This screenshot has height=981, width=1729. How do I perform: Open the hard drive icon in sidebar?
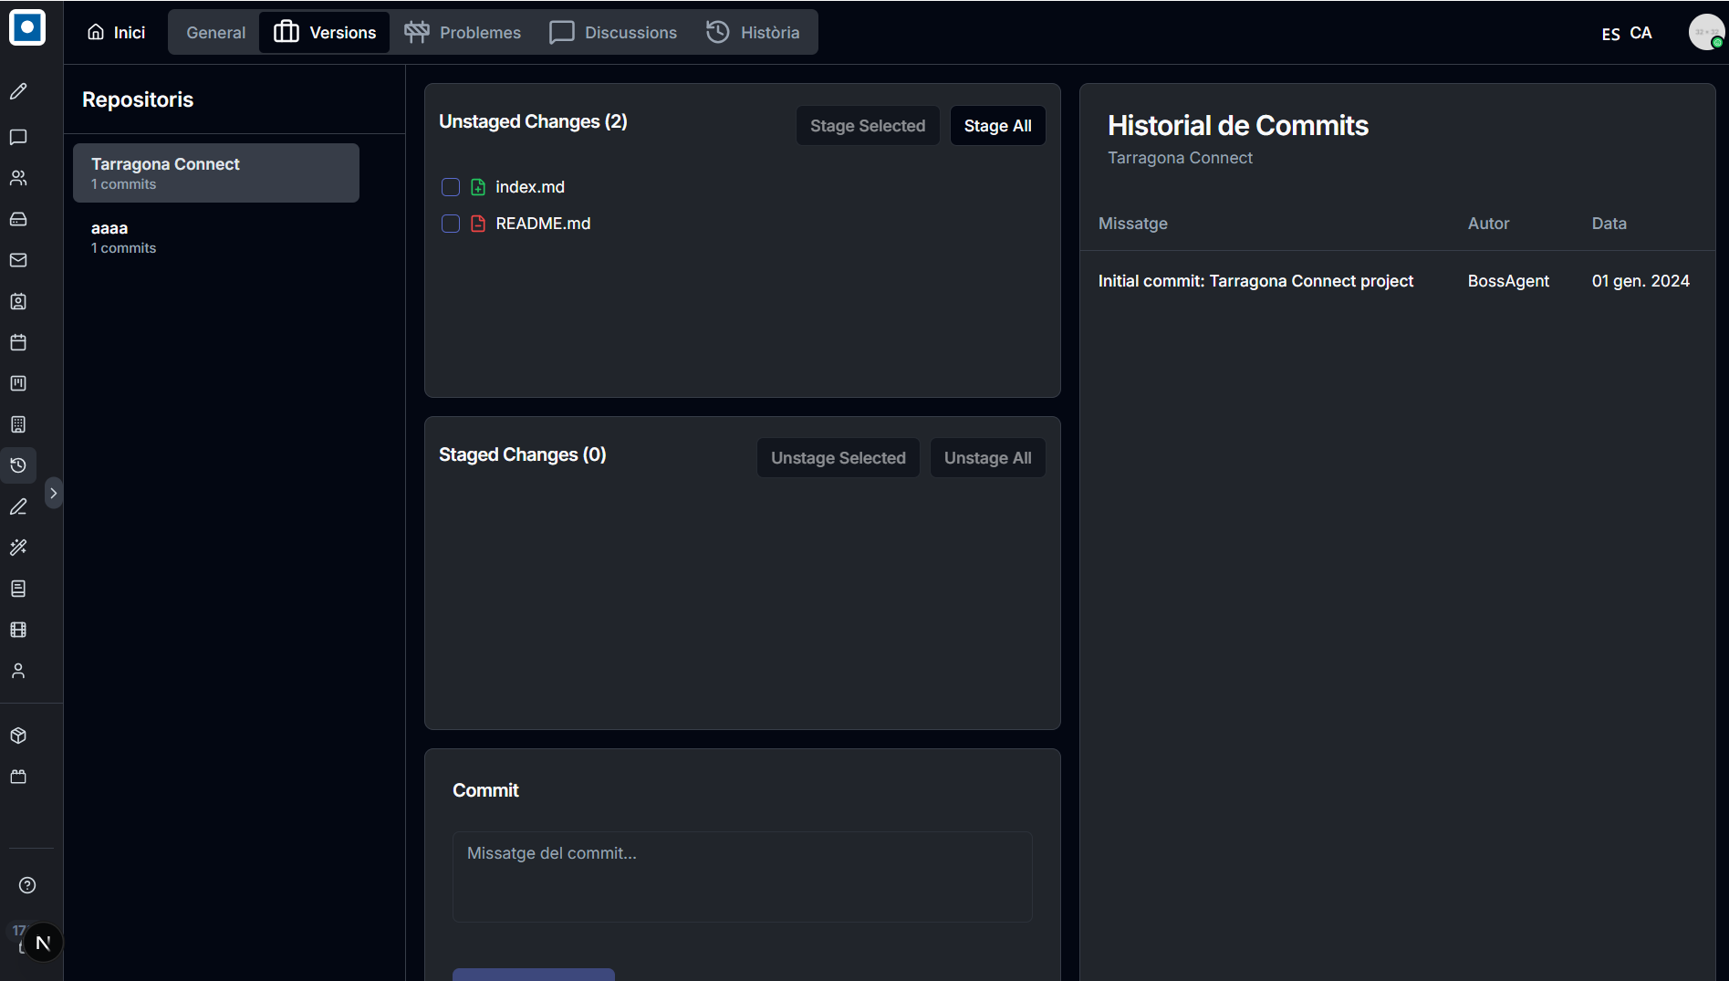click(x=18, y=219)
